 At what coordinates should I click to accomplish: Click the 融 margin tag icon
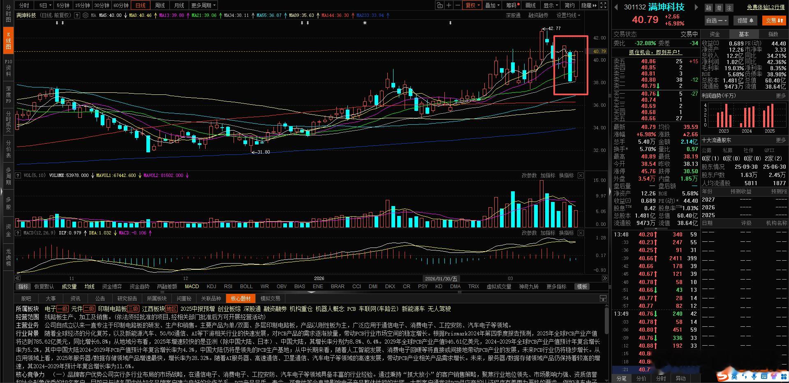pos(708,8)
